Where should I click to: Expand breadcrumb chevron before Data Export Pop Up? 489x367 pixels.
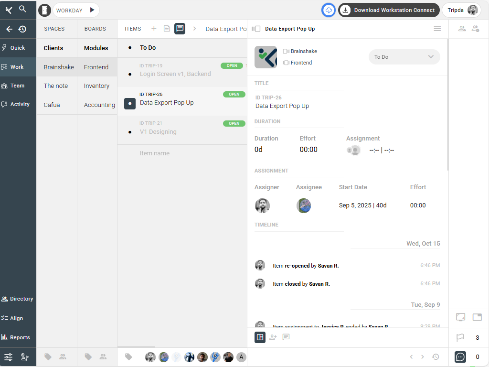[x=194, y=29]
